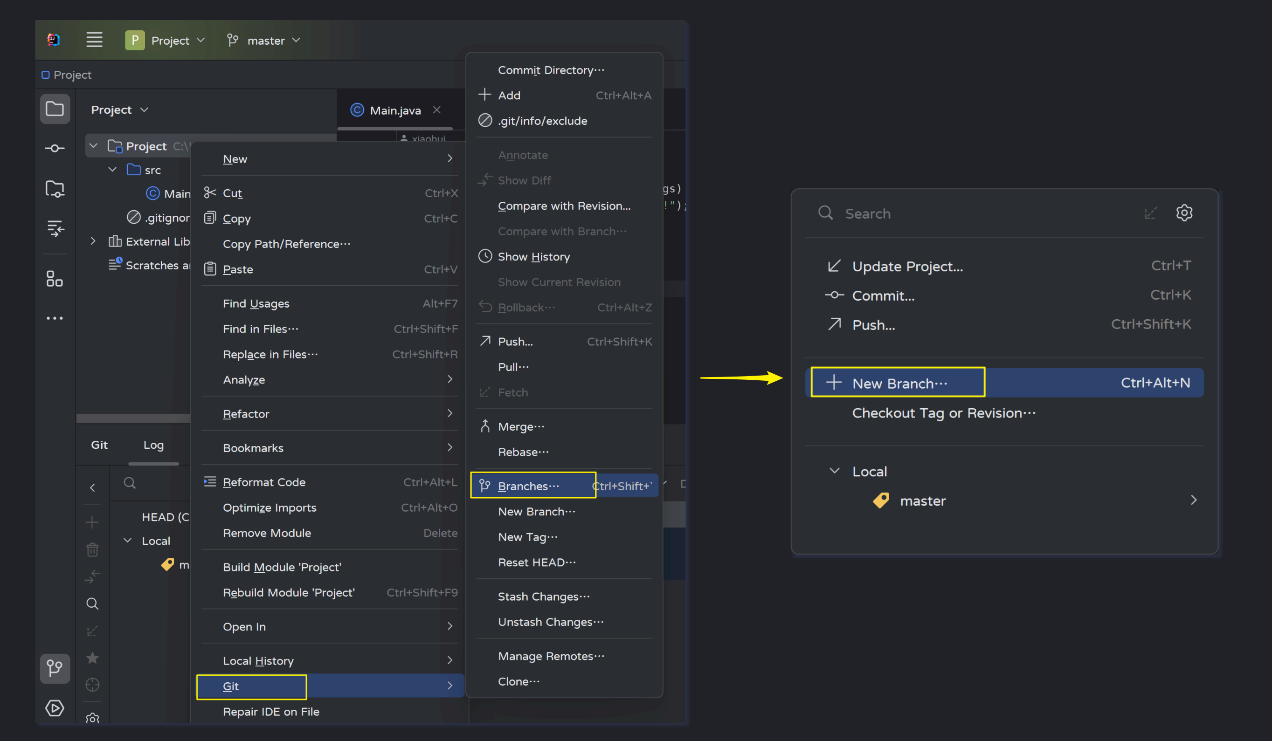Click Checkout Tag or Revision
This screenshot has width=1272, height=741.
pyautogui.click(x=943, y=413)
